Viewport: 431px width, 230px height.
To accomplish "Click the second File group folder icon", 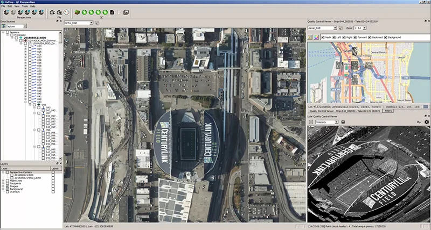I will point(59,12).
